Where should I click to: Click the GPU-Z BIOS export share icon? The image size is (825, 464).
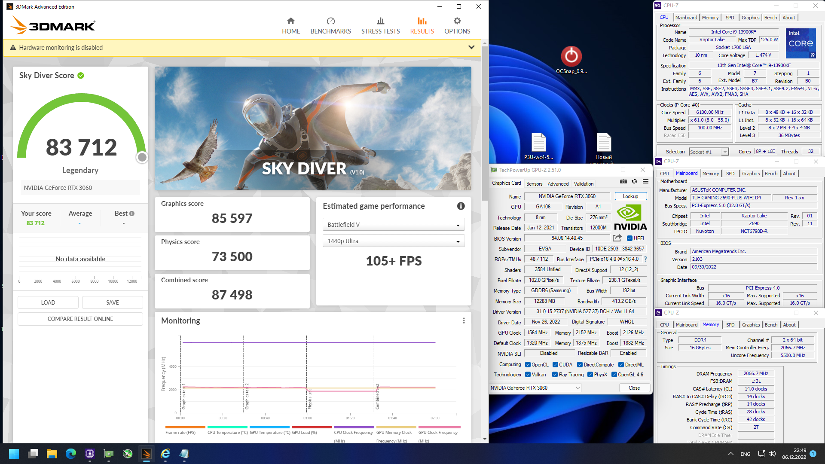coord(617,238)
